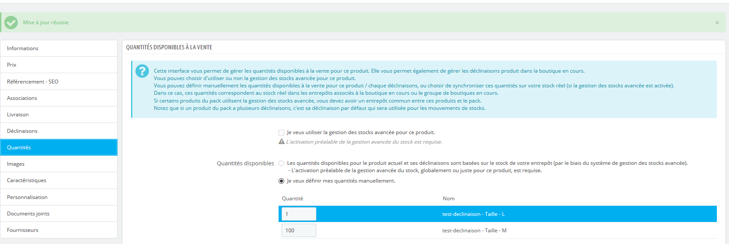Dismiss the 'Mise à jour réussie' alert
This screenshot has width=729, height=244.
point(717,23)
